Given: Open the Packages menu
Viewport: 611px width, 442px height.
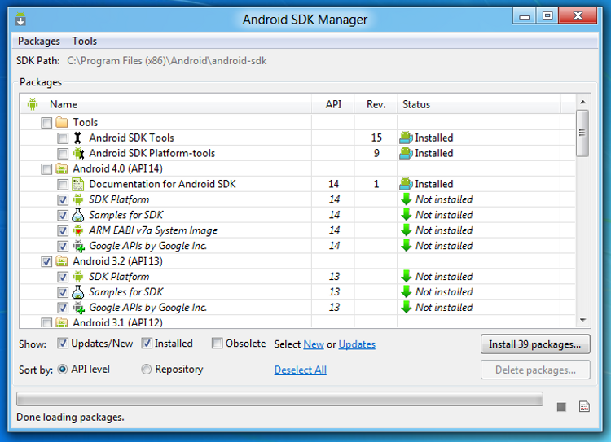Looking at the screenshot, I should (38, 41).
